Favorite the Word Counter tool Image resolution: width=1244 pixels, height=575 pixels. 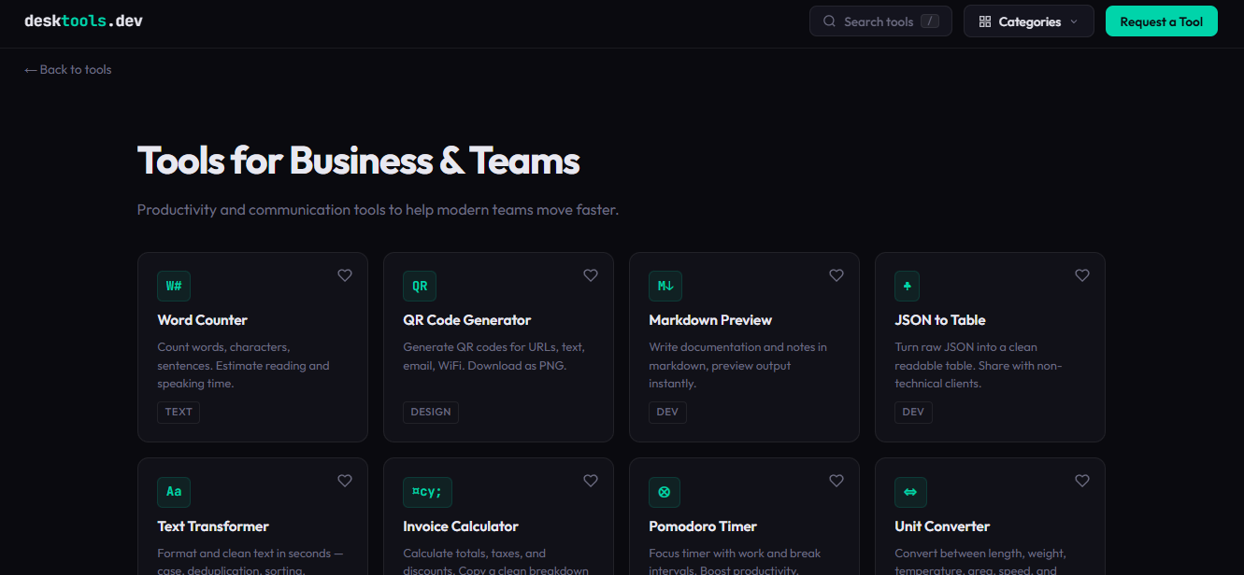pos(344,275)
